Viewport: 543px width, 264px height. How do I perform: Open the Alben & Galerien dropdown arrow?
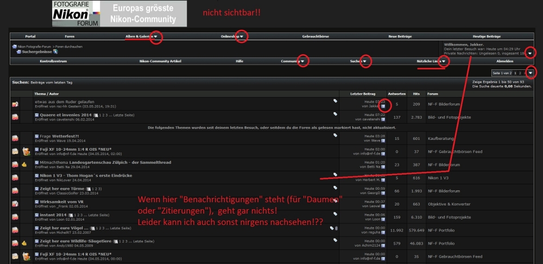point(156,36)
